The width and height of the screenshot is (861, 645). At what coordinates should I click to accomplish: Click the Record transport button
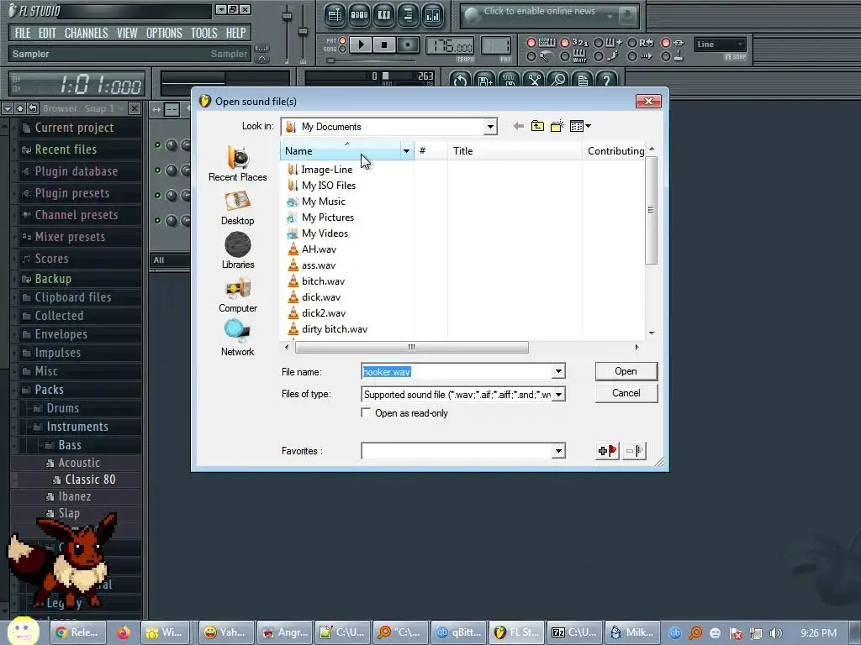tap(408, 45)
